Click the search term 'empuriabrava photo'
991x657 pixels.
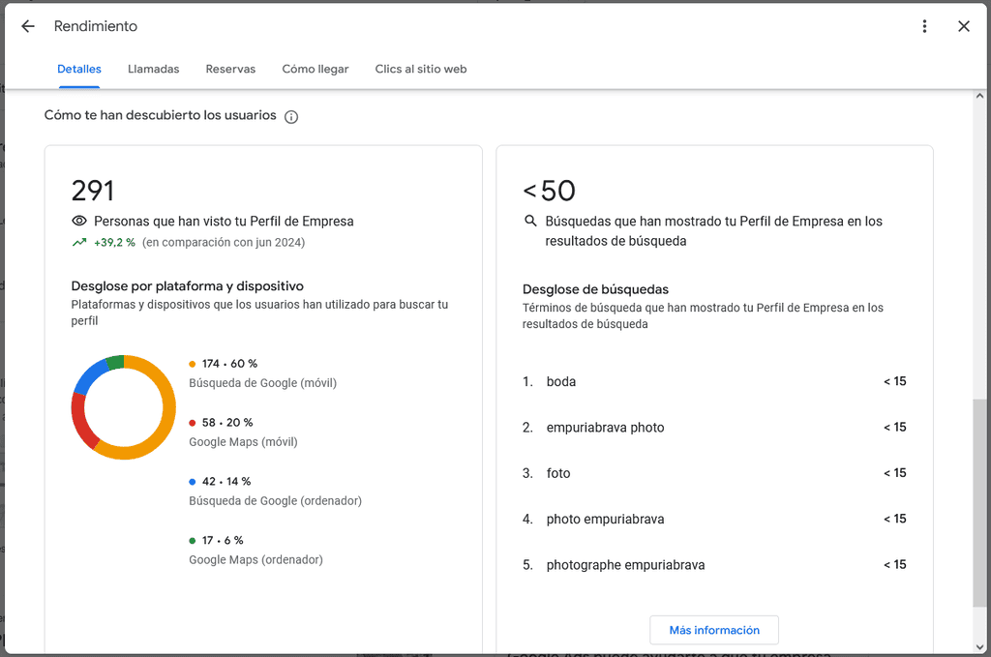coord(605,428)
